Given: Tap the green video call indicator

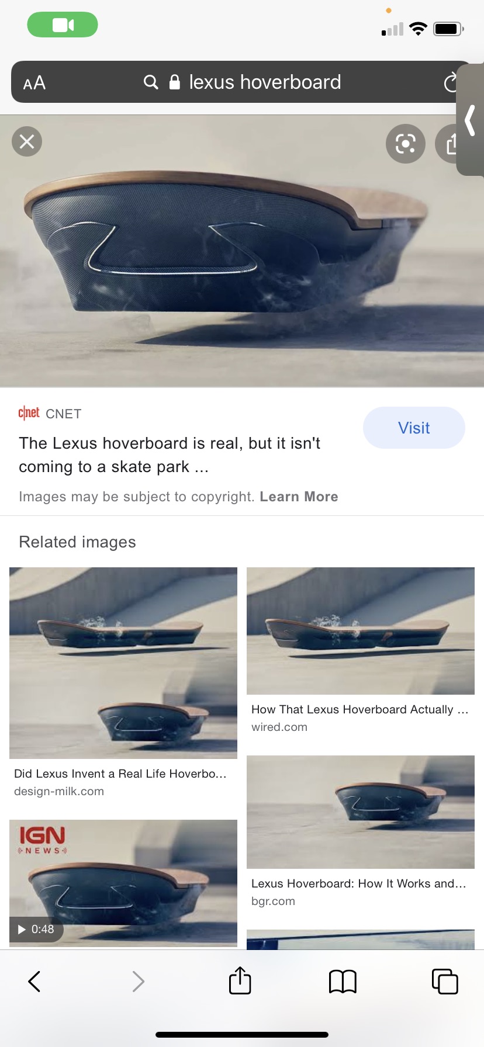Looking at the screenshot, I should 63,25.
